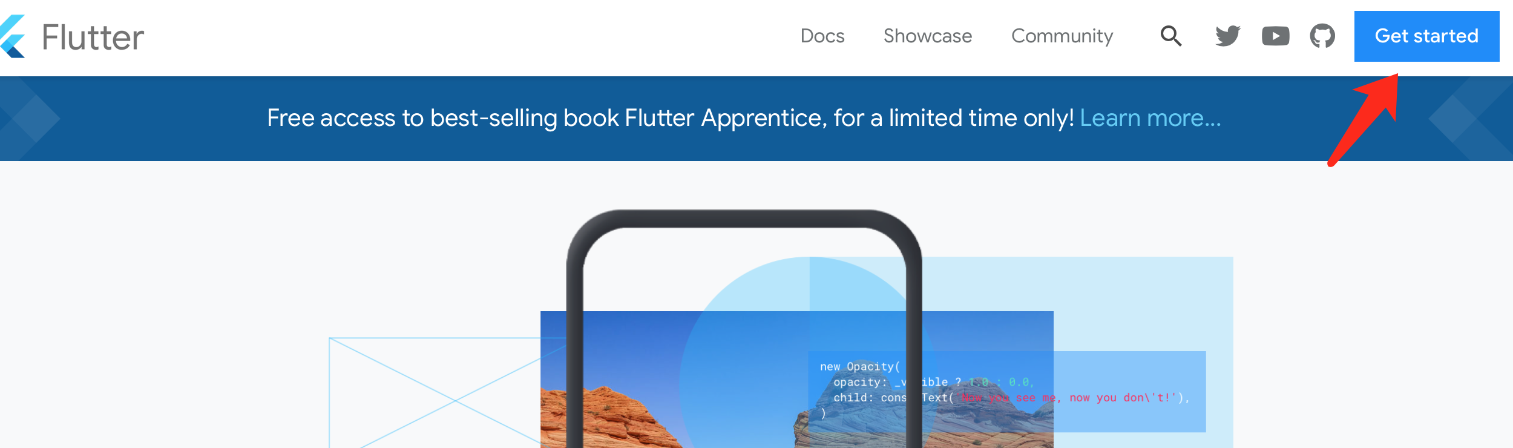Click the phone frame illustration

(744, 330)
